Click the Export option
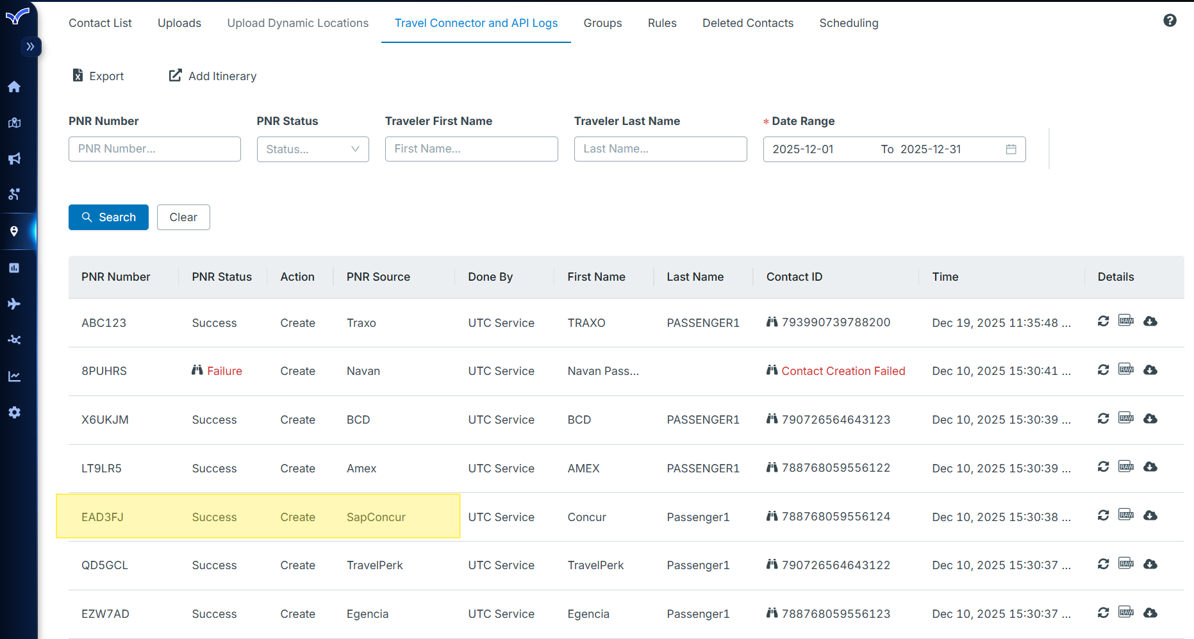Screen dimensions: 1194x639 (x=98, y=76)
